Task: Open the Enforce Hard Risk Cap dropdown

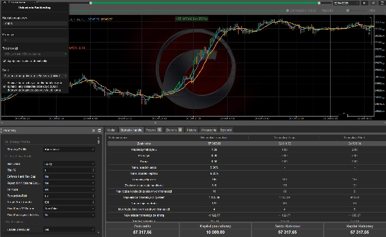Action: [69, 176]
